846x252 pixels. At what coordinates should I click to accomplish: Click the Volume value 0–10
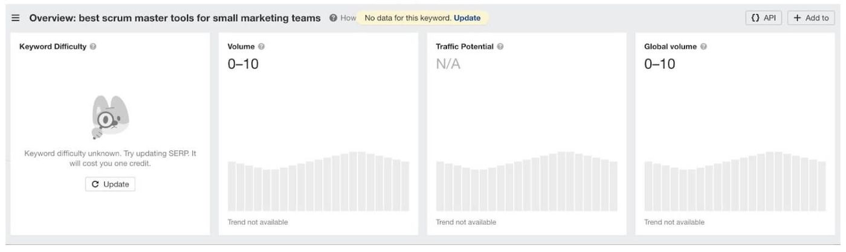243,64
